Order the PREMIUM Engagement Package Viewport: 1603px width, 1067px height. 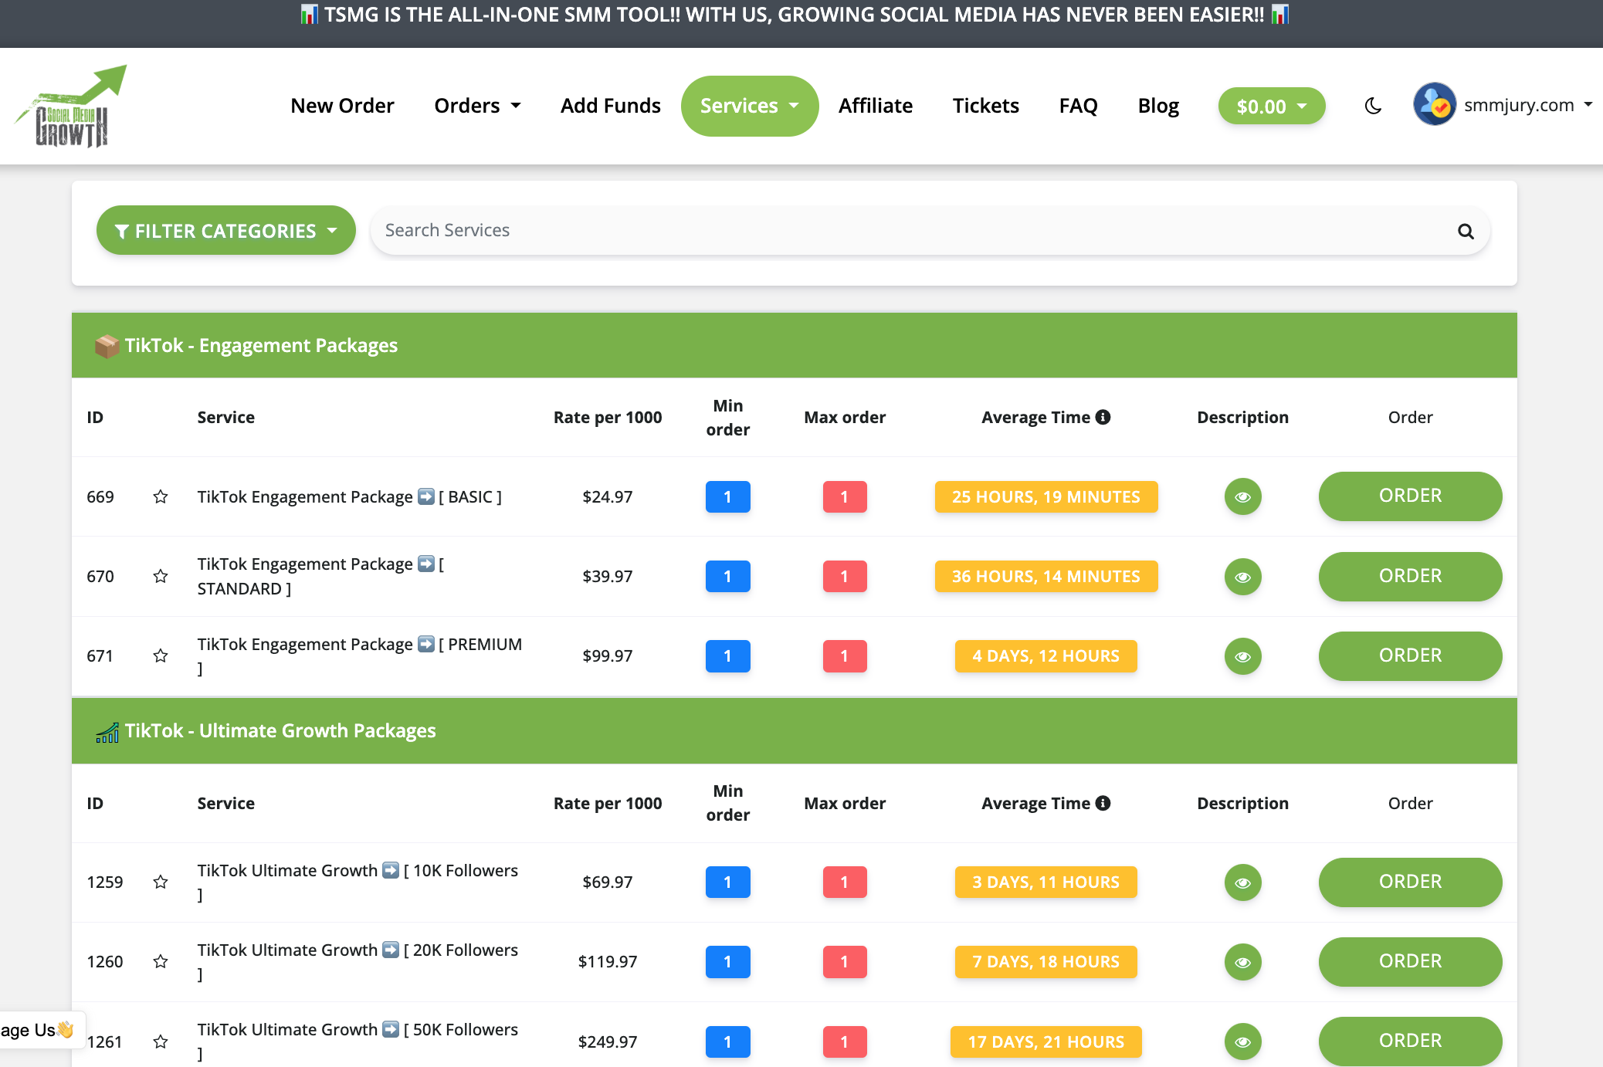(1410, 656)
